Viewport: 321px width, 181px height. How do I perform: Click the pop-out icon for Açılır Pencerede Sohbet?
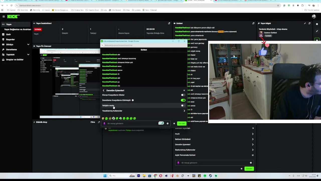coord(253,155)
